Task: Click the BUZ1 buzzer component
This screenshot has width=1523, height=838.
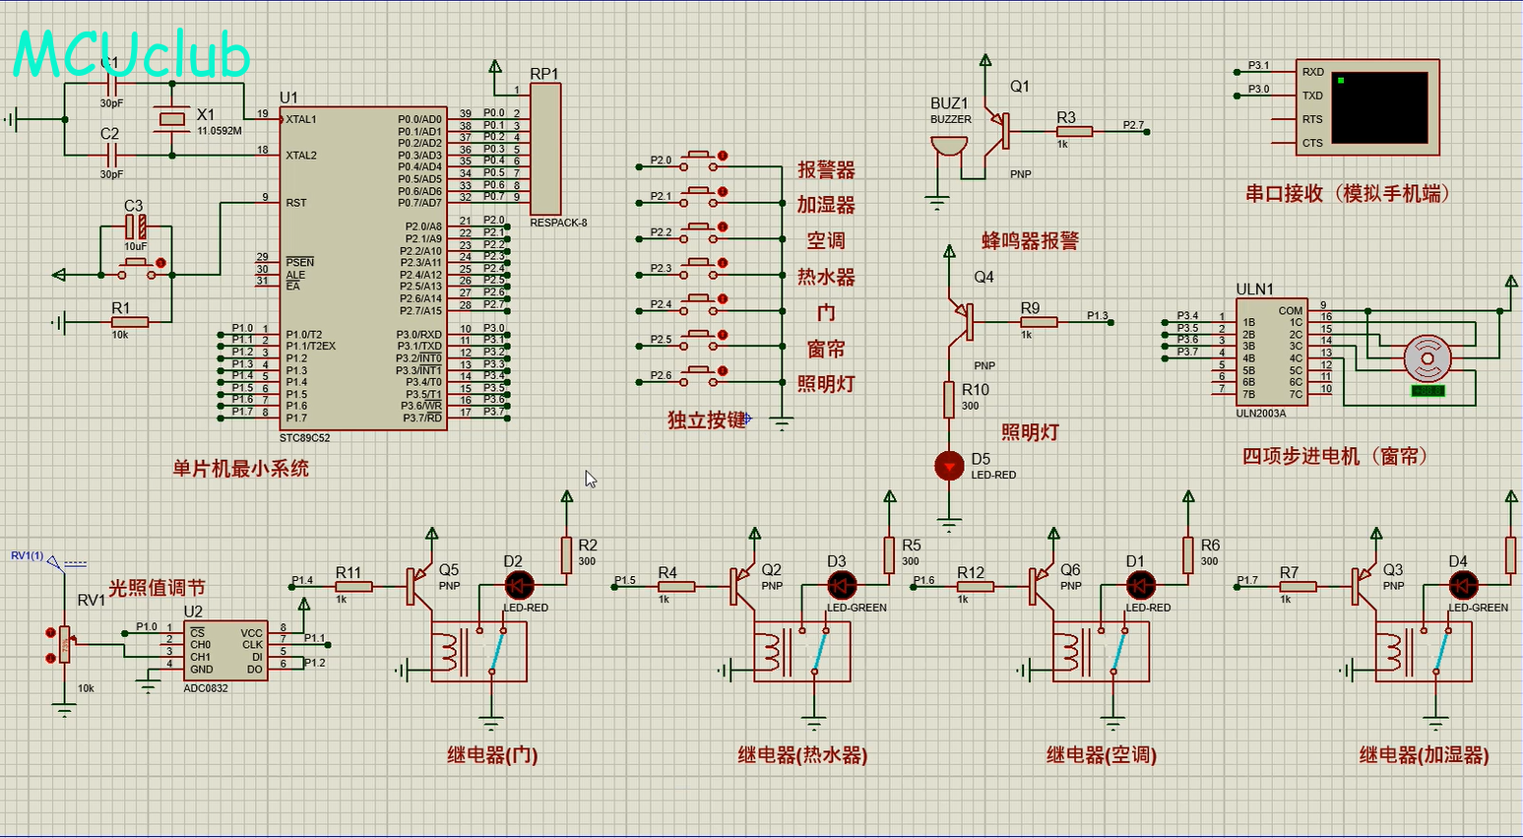Action: (x=948, y=145)
